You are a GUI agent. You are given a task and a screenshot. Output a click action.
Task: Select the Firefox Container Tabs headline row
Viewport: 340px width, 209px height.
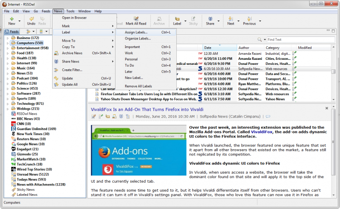149,94
